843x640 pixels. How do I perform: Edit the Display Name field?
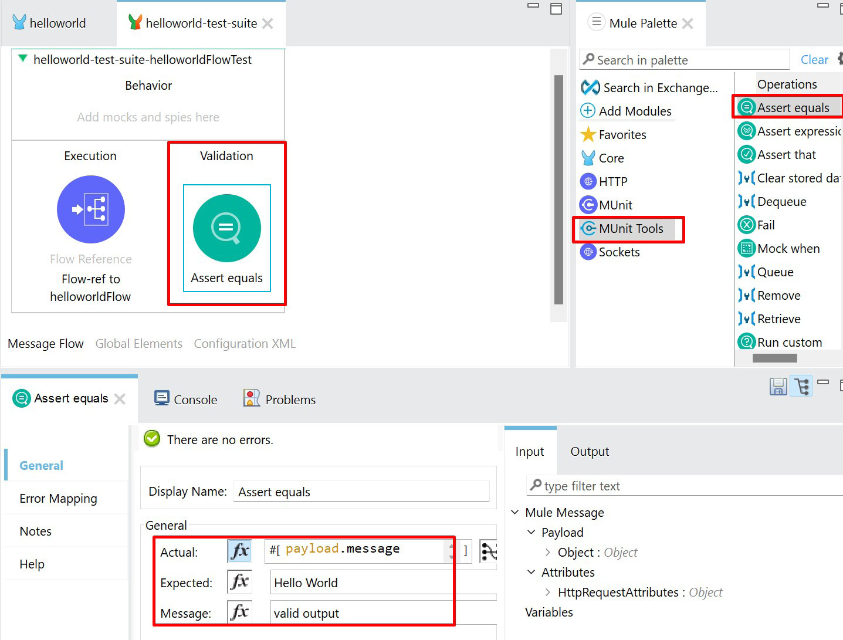pos(361,492)
